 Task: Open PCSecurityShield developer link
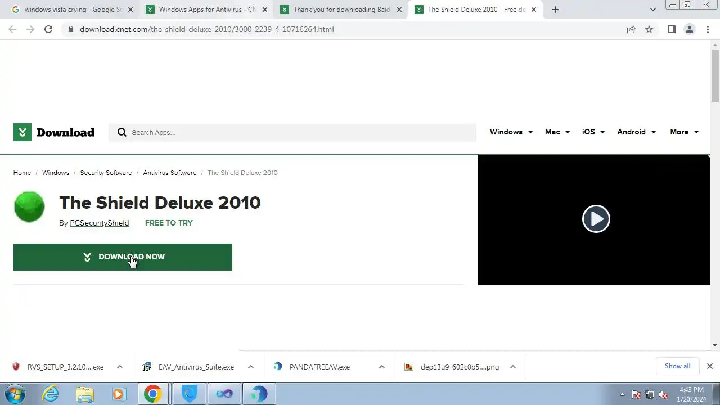pos(99,223)
